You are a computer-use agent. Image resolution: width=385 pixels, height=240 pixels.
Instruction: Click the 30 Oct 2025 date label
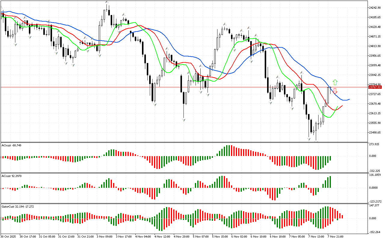pos(8,237)
